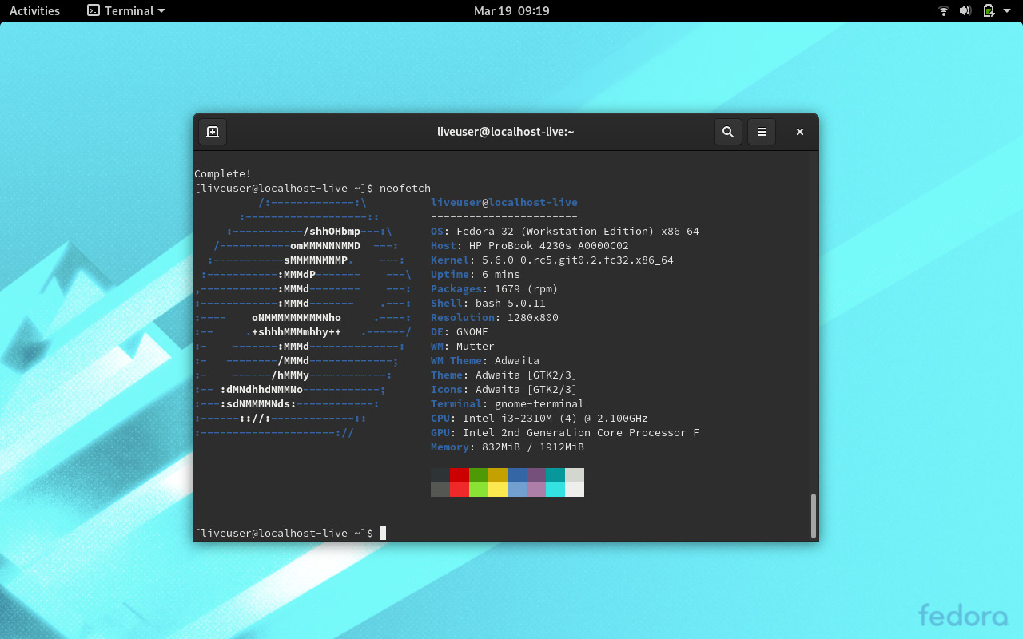Screen dimensions: 1023x639
Task: Click the Host line HP ProBook 4230s
Action: click(x=530, y=245)
